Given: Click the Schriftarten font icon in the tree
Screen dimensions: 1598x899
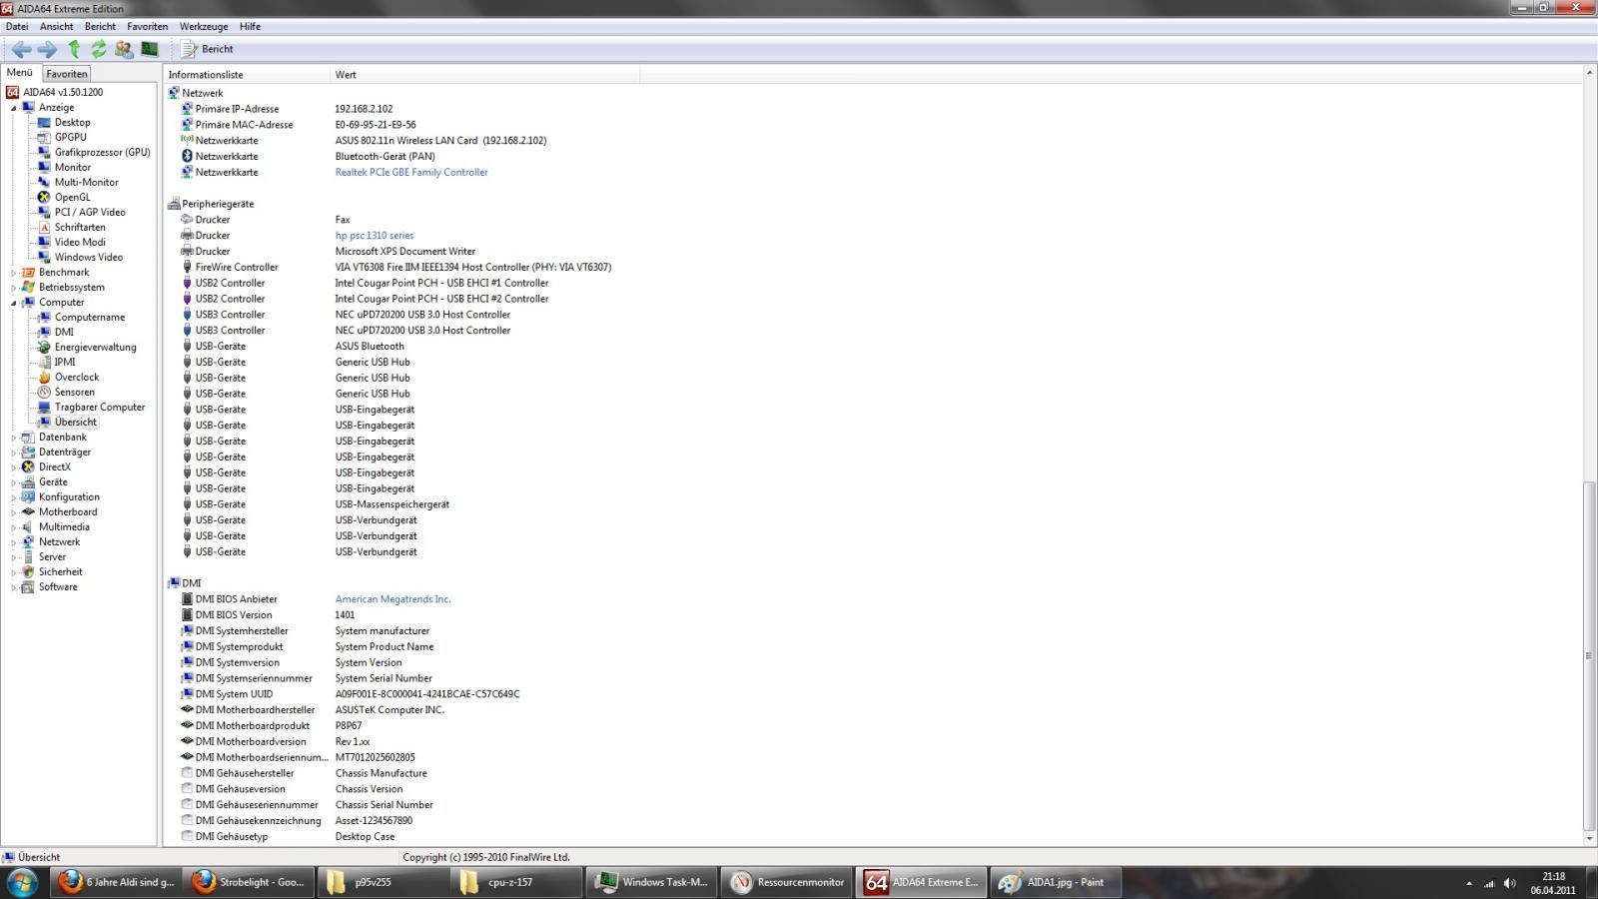Looking at the screenshot, I should [44, 228].
